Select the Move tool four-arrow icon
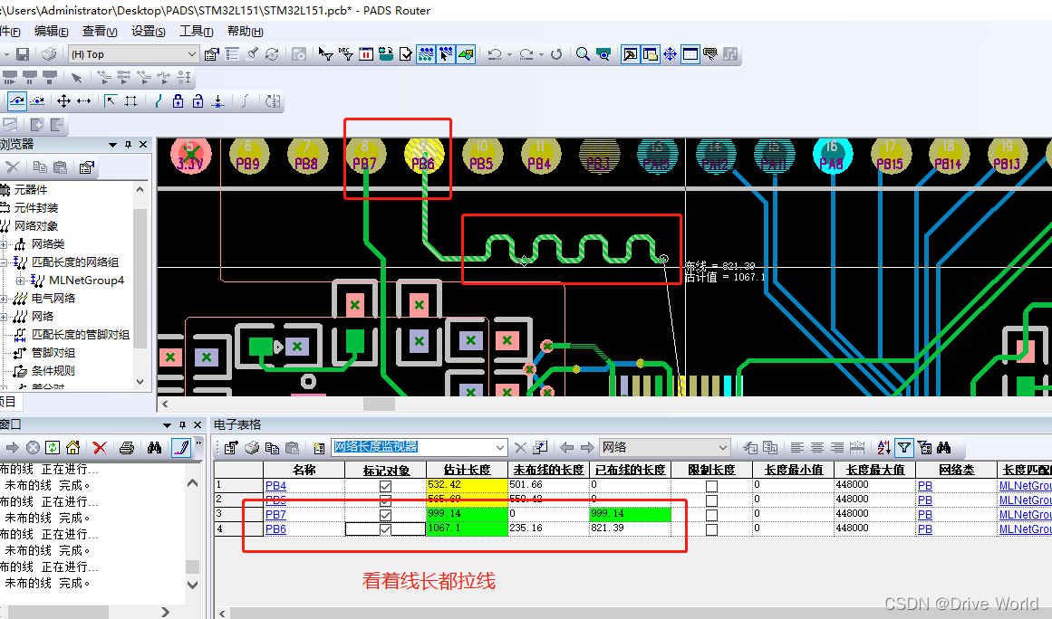This screenshot has height=619, width=1052. 63,101
